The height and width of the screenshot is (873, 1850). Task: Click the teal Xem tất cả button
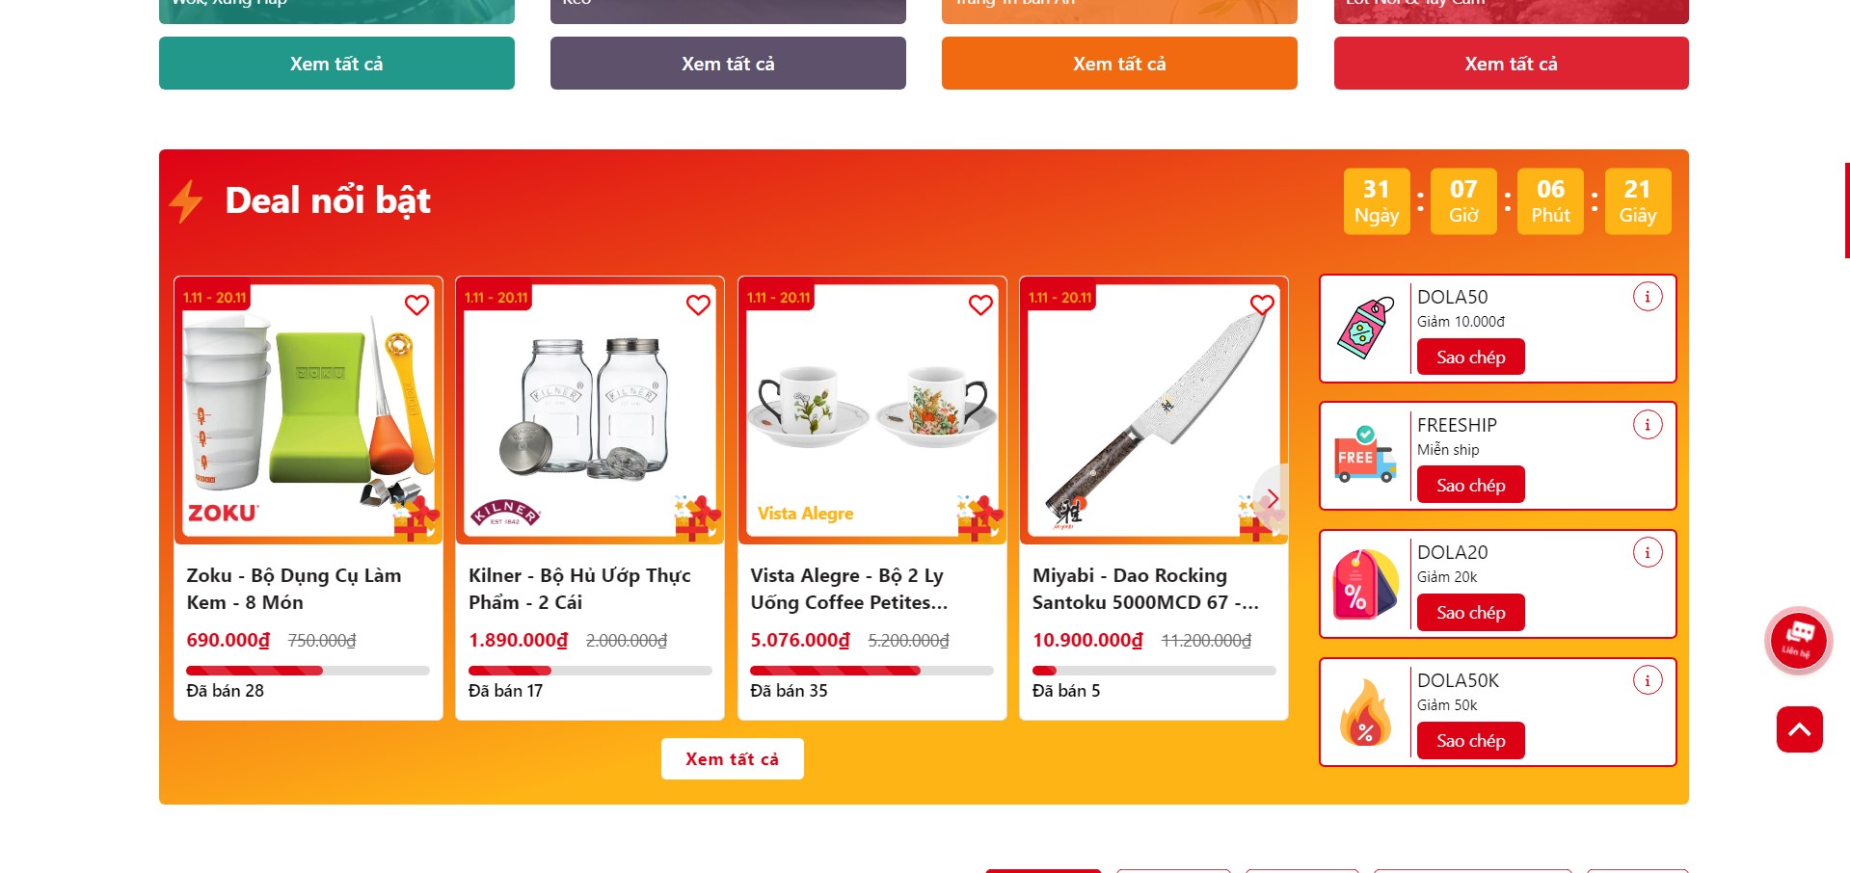pos(336,64)
